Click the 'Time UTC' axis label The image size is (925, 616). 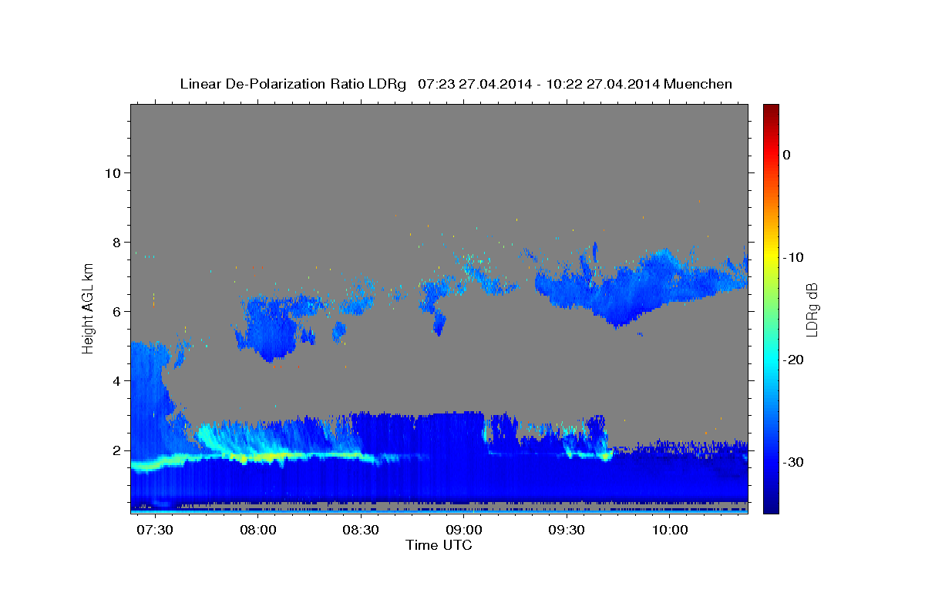[439, 545]
